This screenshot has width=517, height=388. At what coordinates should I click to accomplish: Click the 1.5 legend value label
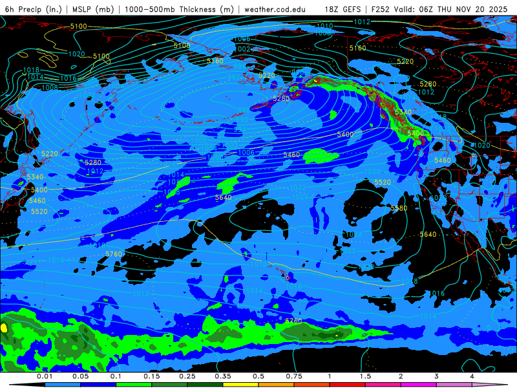365,376
